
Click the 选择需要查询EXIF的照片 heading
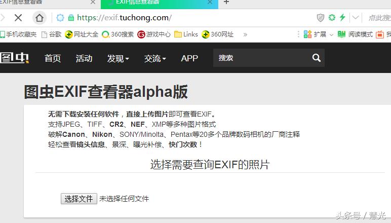(x=210, y=165)
